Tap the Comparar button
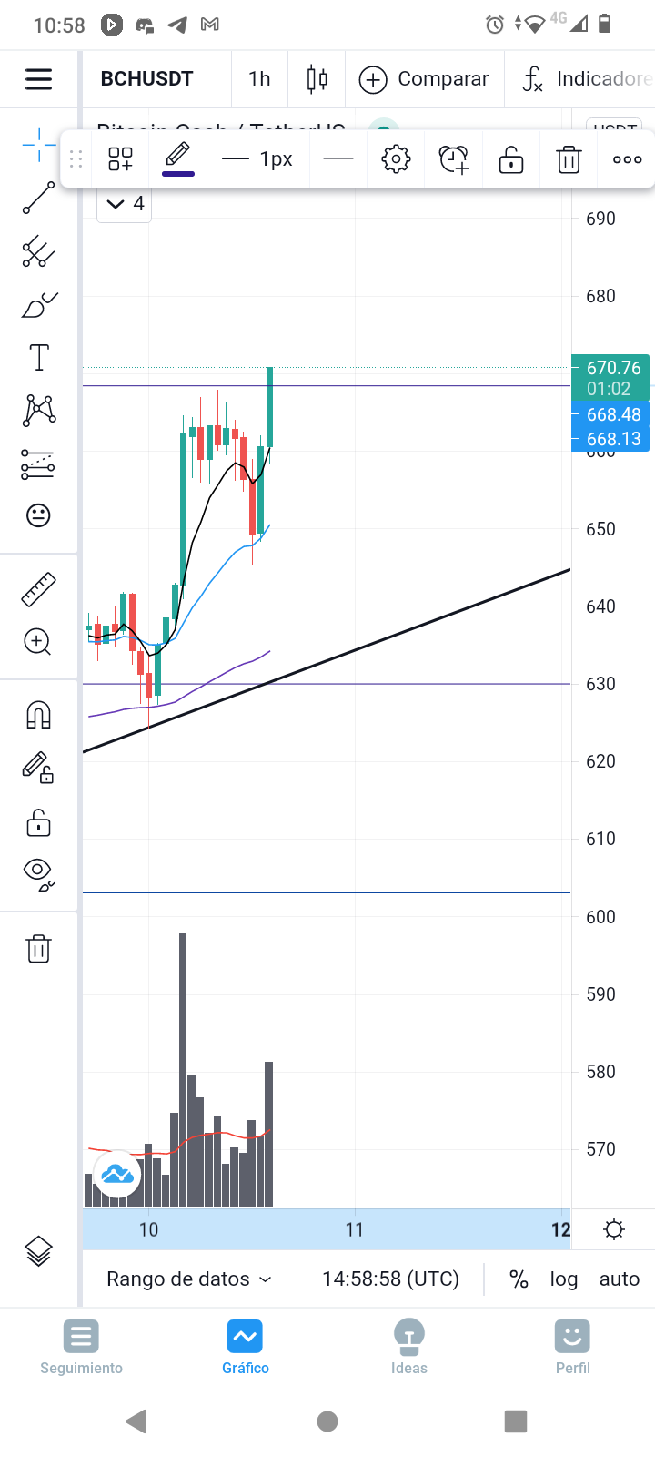The image size is (655, 1457). [x=424, y=79]
